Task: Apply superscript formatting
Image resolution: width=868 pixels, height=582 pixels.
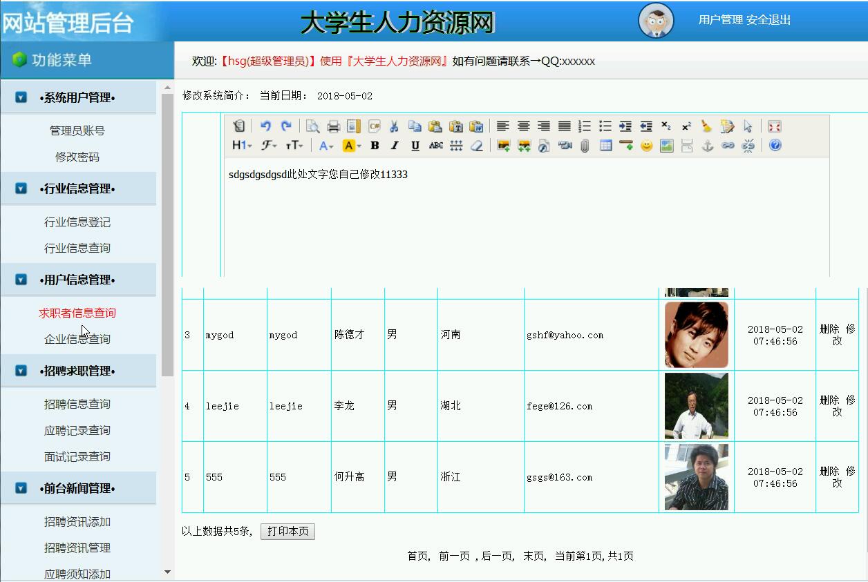Action: click(686, 126)
